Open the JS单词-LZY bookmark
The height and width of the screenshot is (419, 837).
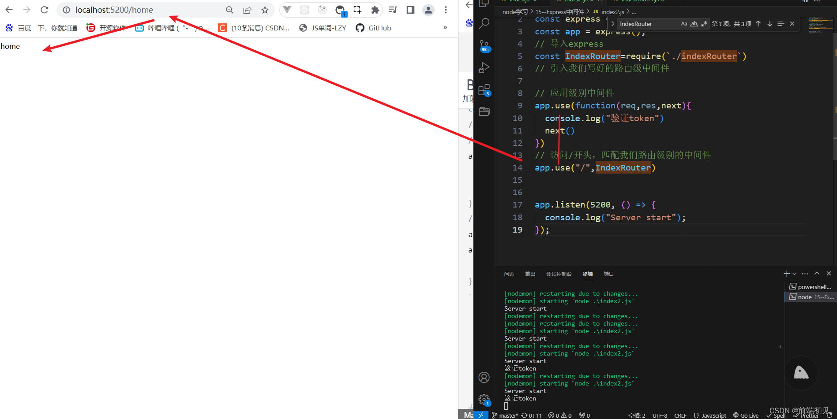click(x=323, y=28)
